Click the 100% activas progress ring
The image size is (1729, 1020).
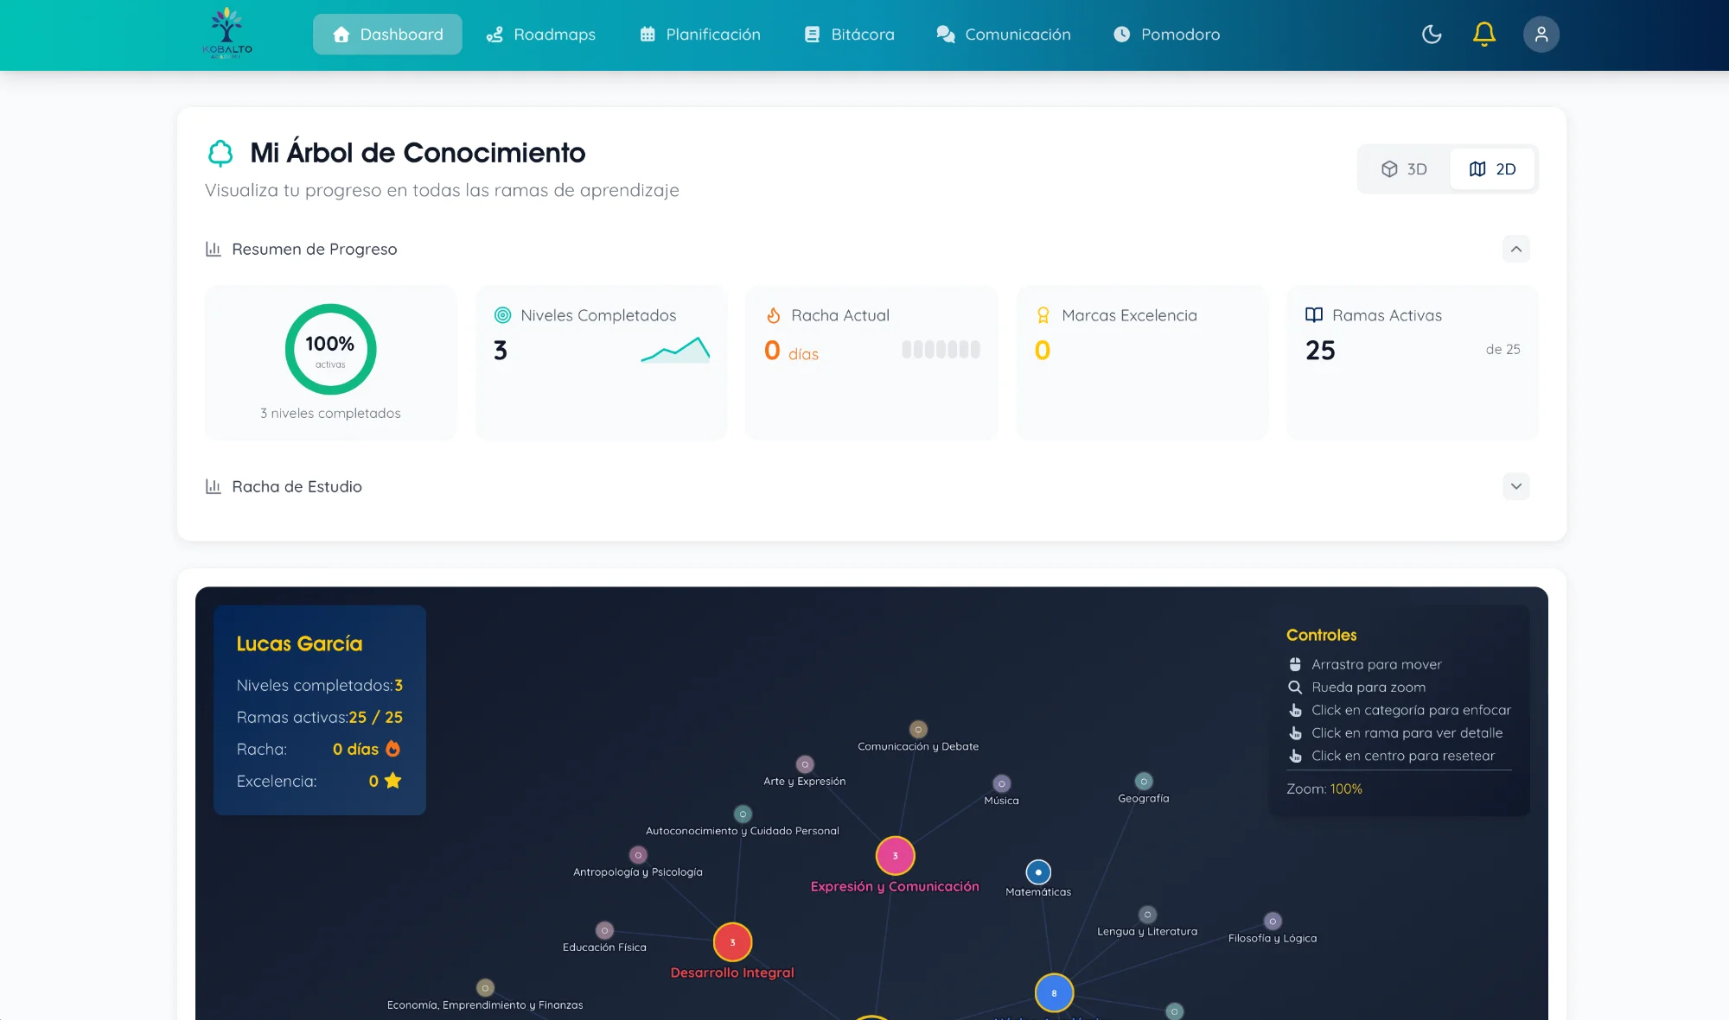(x=330, y=350)
